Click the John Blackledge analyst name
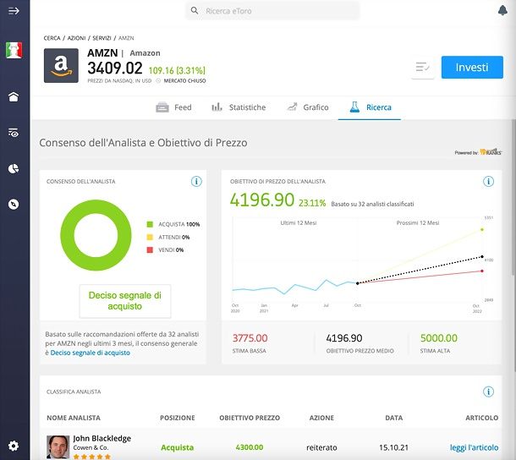Viewport: 516px width, 460px height. [x=102, y=439]
